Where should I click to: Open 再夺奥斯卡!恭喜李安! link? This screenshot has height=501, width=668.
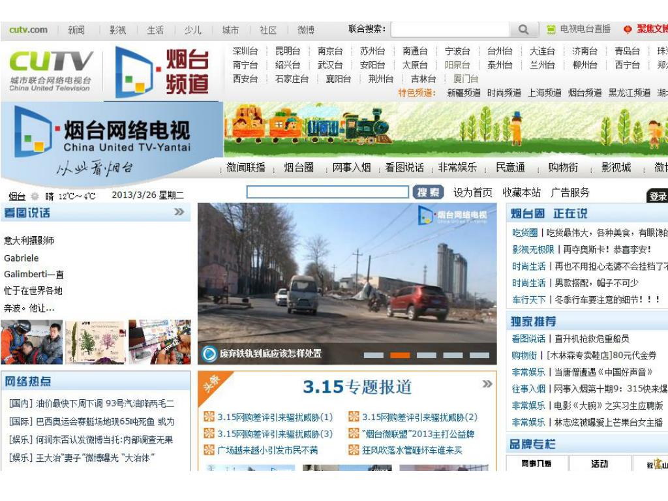[607, 250]
